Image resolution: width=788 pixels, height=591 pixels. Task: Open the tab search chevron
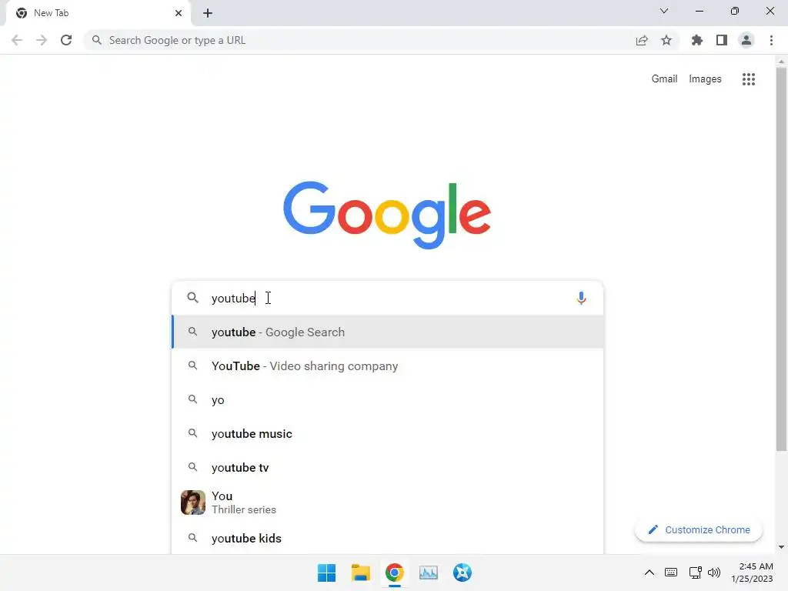(664, 11)
